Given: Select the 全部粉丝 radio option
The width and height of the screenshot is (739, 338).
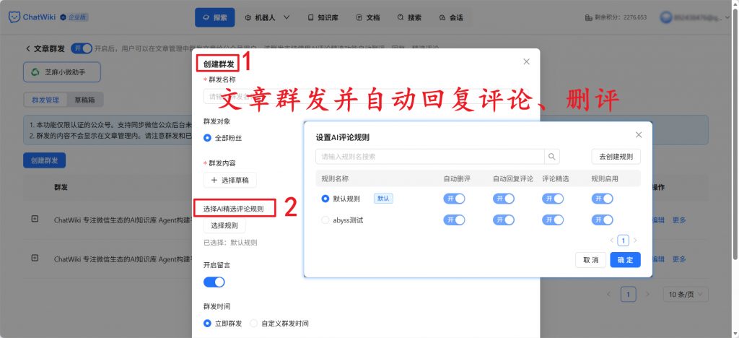Looking at the screenshot, I should [x=207, y=138].
